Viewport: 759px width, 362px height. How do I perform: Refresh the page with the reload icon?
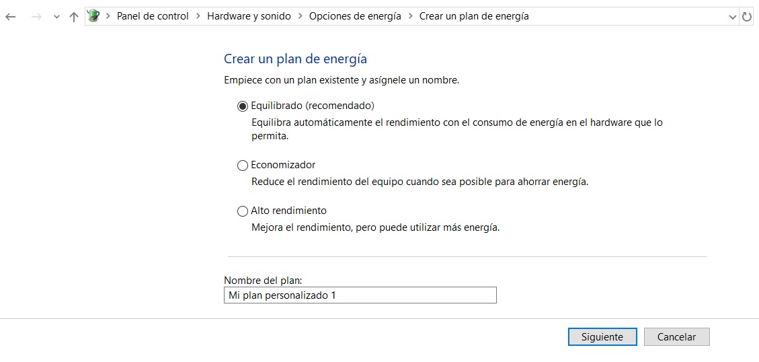tap(746, 17)
